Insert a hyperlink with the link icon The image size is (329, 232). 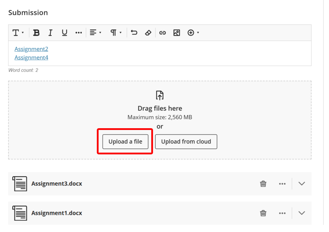162,33
